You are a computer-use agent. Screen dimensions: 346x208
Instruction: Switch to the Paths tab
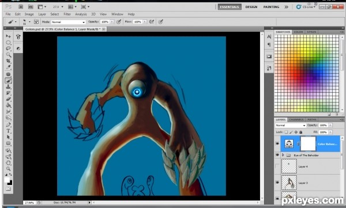(312, 119)
